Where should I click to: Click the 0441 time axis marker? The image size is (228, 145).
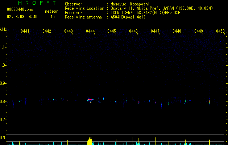(x=25, y=31)
